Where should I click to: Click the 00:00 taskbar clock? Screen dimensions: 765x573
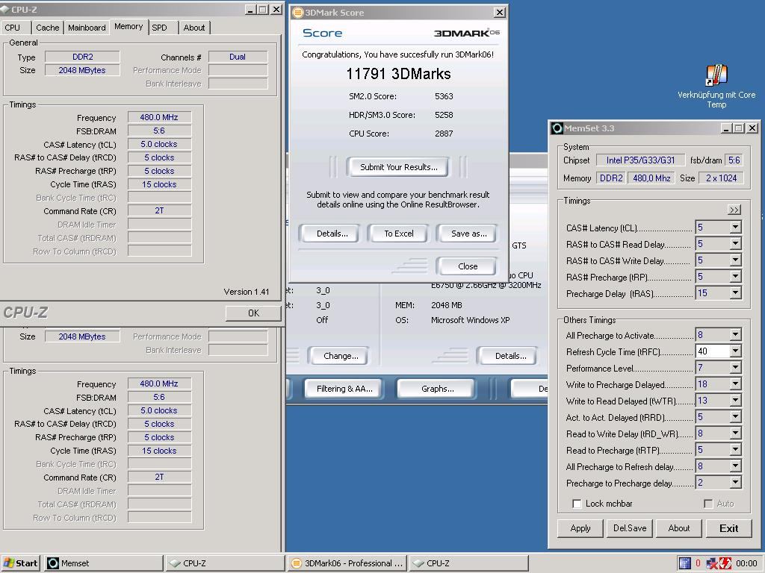pyautogui.click(x=746, y=563)
